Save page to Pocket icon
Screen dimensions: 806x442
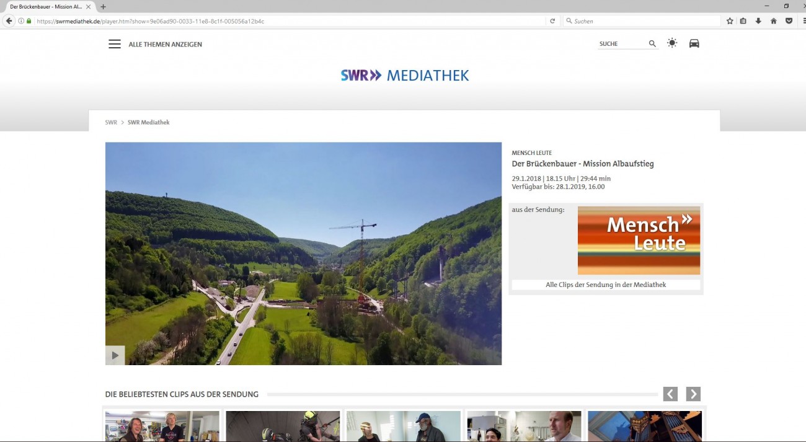(x=789, y=21)
